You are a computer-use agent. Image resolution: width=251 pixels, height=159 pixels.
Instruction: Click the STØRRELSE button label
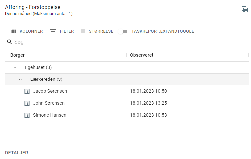[x=101, y=31]
